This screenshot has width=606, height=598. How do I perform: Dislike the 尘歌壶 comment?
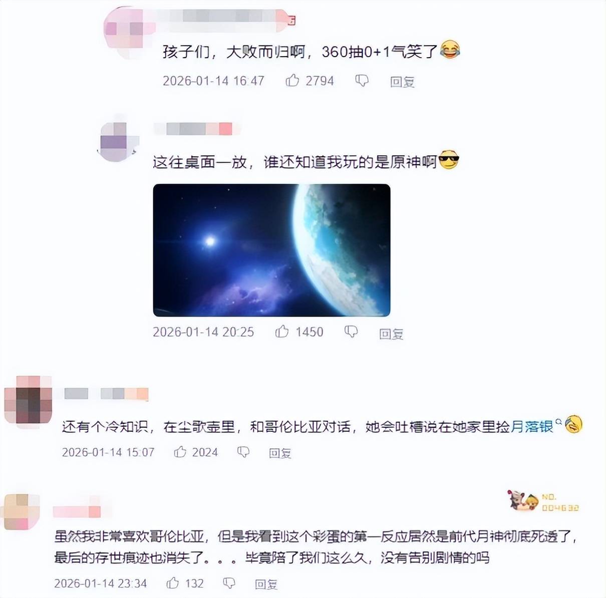click(x=243, y=452)
